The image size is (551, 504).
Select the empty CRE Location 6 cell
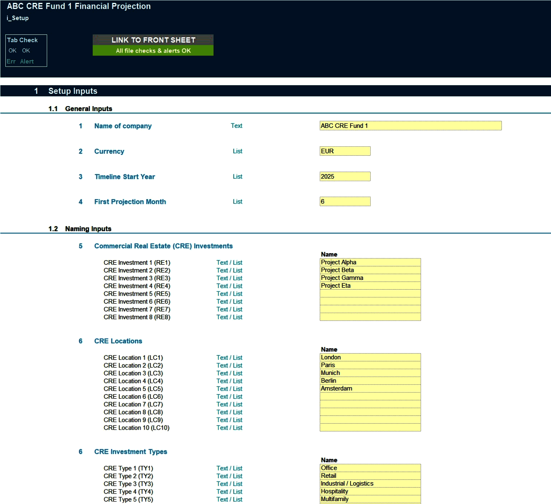click(x=370, y=396)
